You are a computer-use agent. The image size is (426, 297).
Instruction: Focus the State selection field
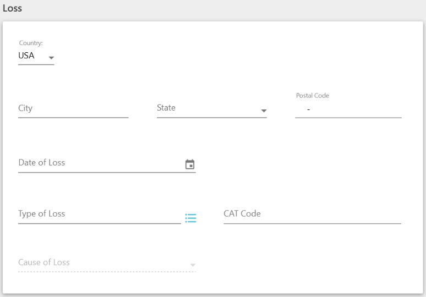[x=206, y=108]
